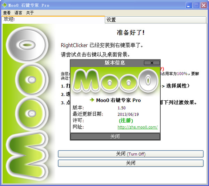
Task: Click the green arrow icon beside Moo0 右键专家 Pro
Action: coord(92,100)
